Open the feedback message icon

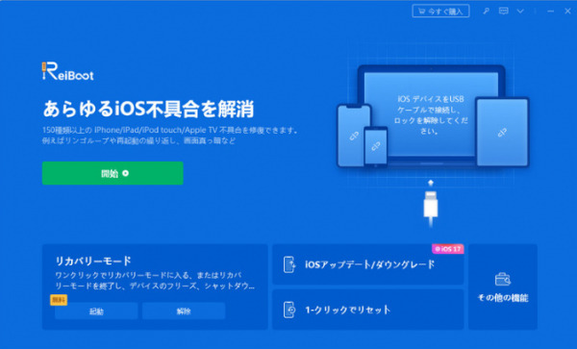tap(503, 11)
